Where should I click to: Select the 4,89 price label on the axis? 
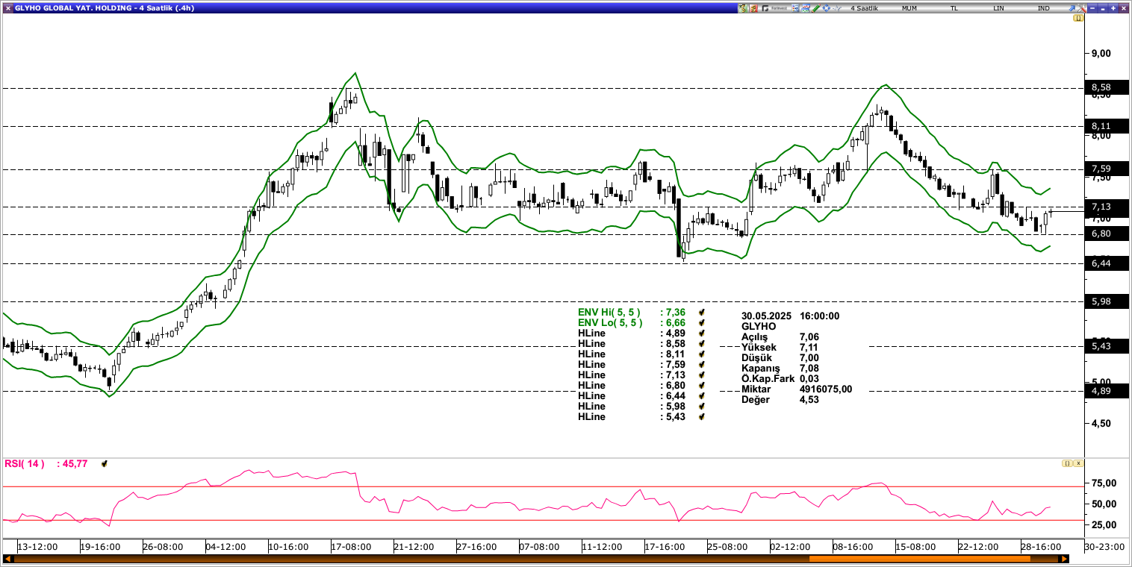1107,391
